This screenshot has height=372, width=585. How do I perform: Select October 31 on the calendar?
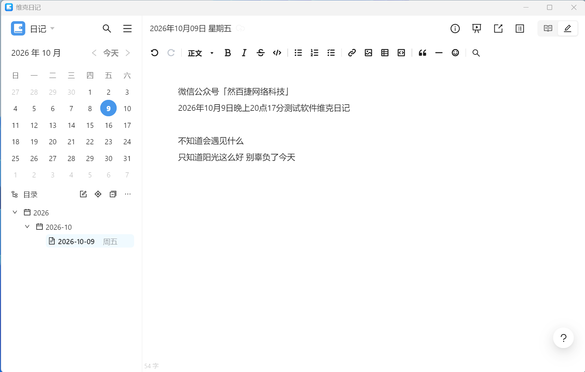coord(127,159)
